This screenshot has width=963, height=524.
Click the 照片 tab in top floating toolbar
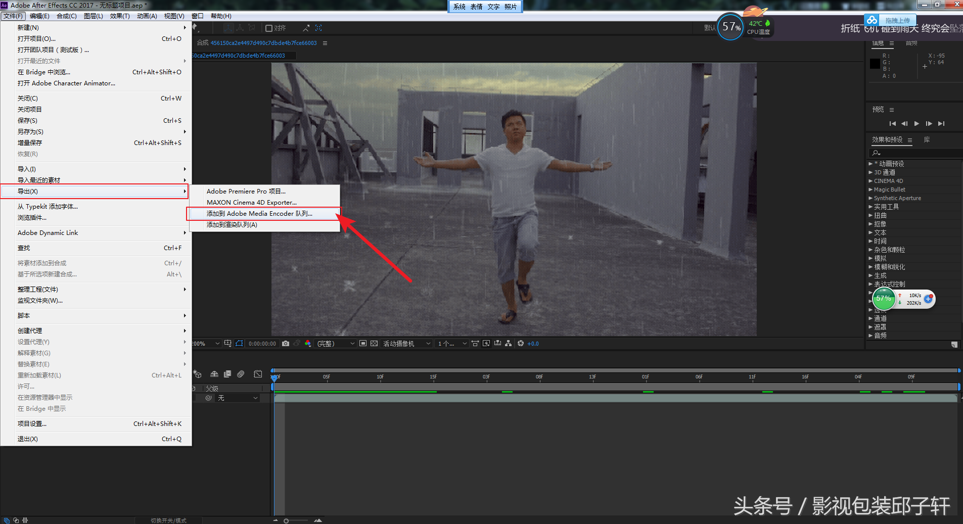(511, 7)
